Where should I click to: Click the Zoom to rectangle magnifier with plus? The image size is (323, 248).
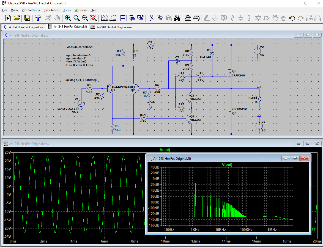(68, 18)
